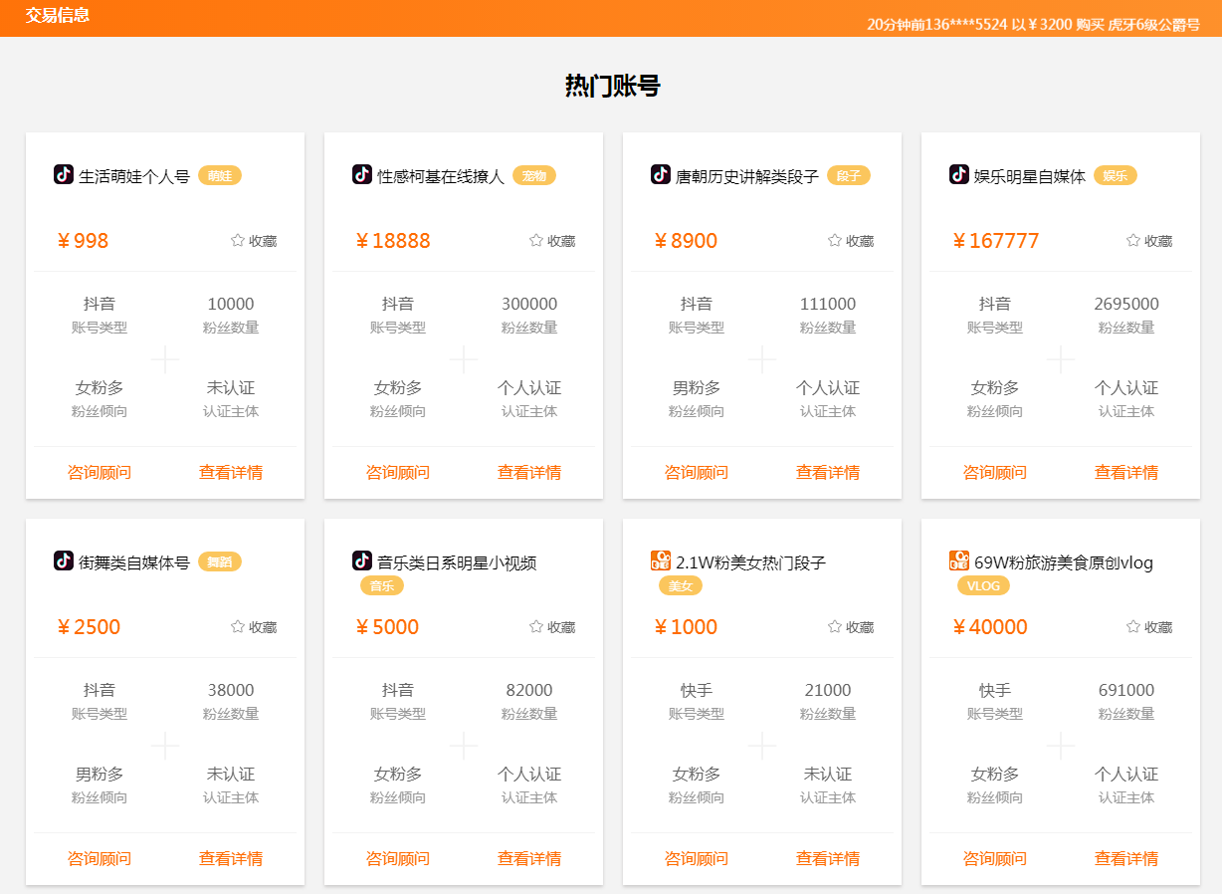Click Douyin icon beside 音乐类日系明星小视频

pyautogui.click(x=362, y=561)
